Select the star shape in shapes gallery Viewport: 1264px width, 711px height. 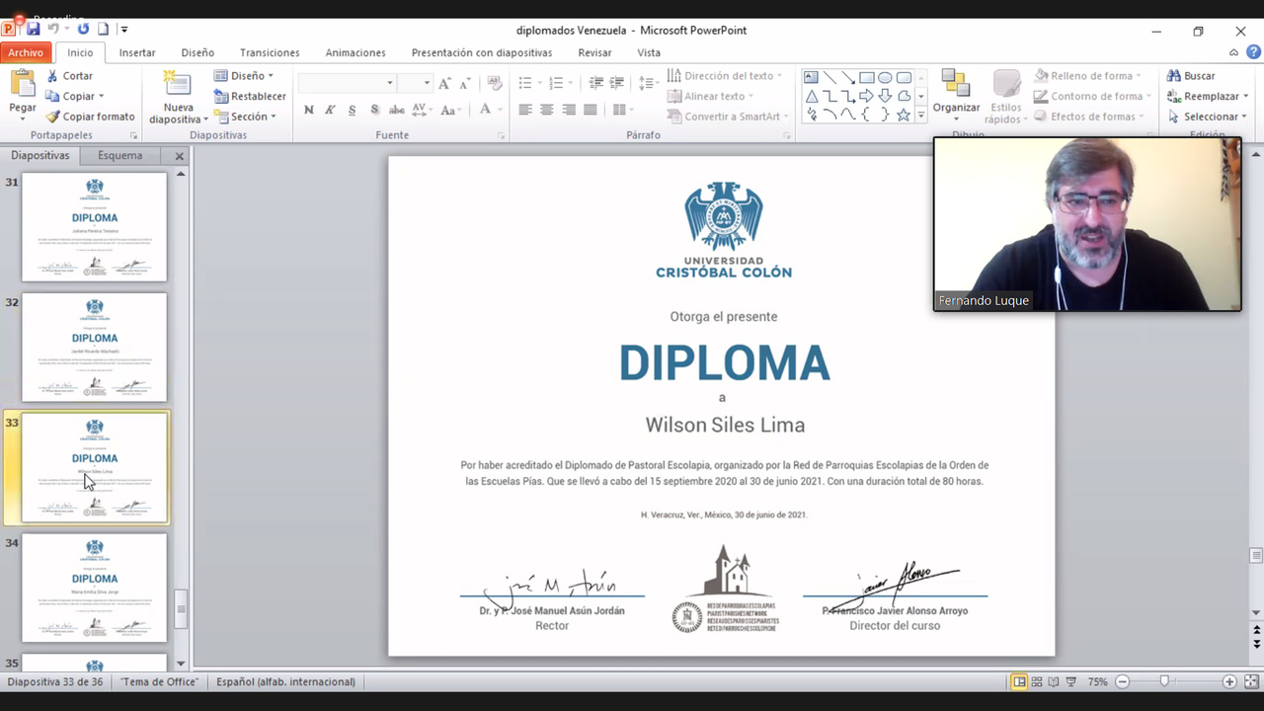pyautogui.click(x=903, y=115)
